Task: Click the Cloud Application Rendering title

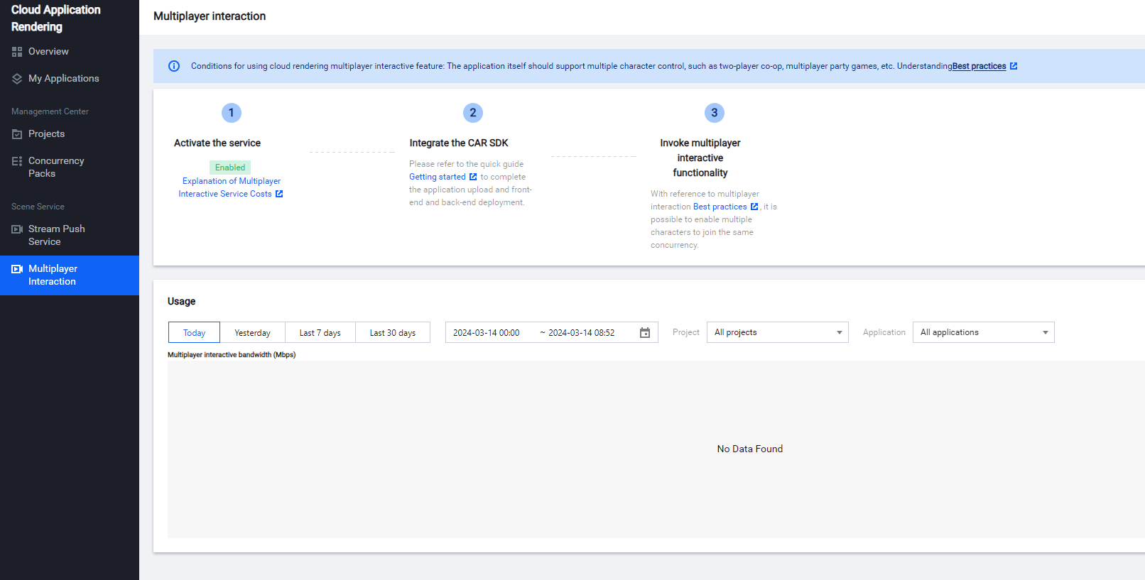Action: pos(56,18)
